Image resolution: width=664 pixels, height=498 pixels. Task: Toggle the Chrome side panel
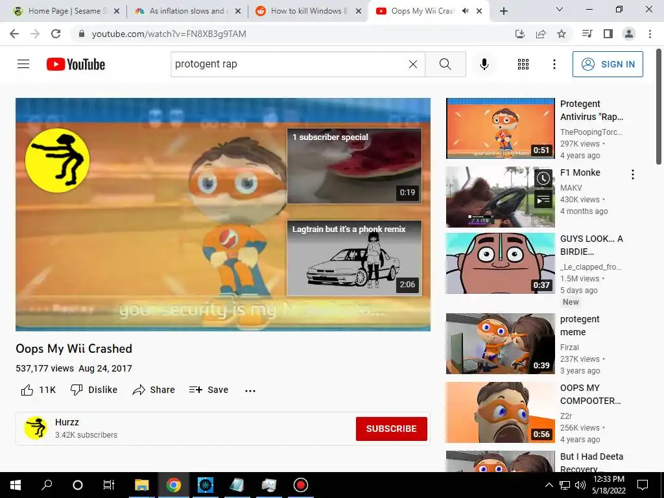608,34
